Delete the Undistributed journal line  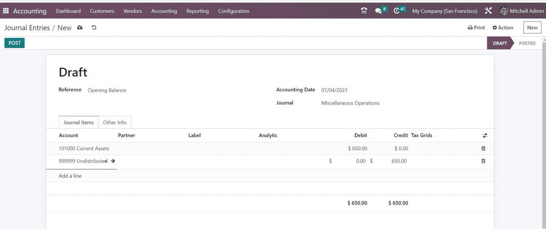[x=483, y=161]
